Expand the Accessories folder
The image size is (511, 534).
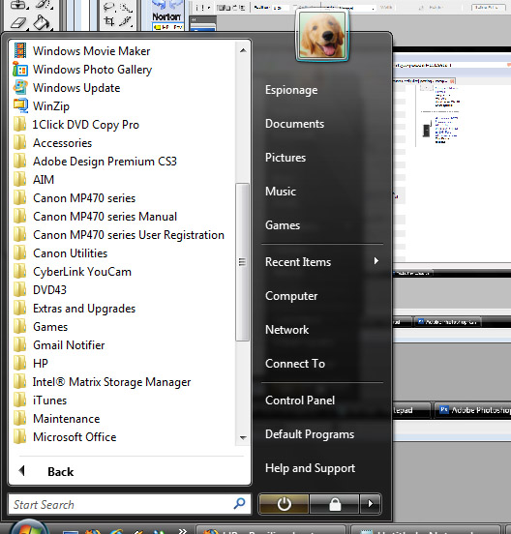click(x=62, y=143)
